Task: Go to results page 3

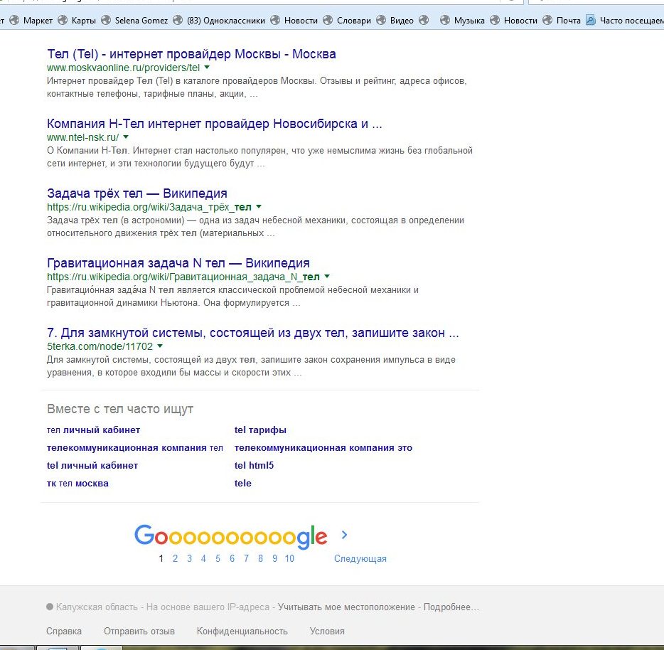Action: point(189,558)
